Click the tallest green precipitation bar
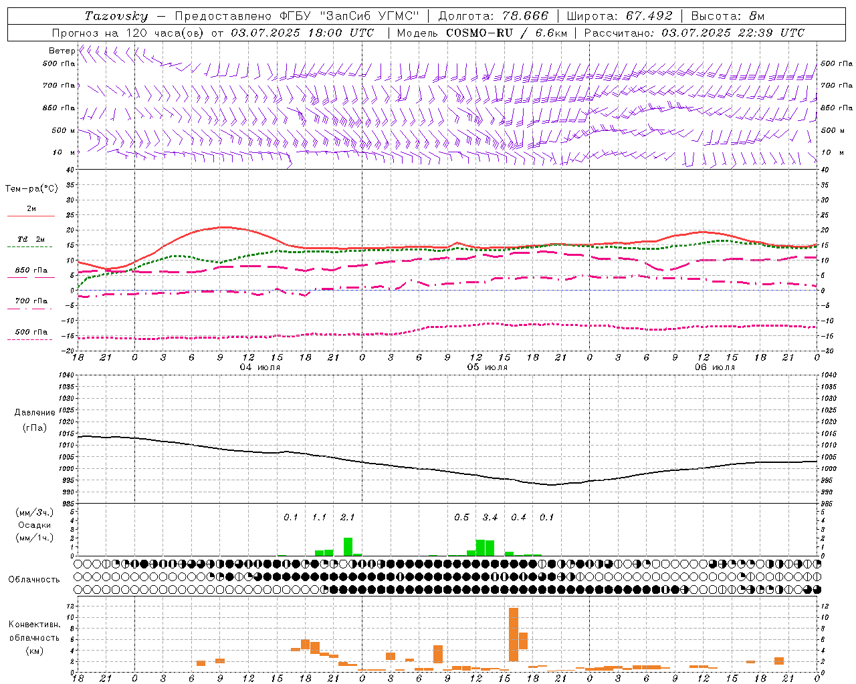The width and height of the screenshot is (856, 684). [348, 546]
